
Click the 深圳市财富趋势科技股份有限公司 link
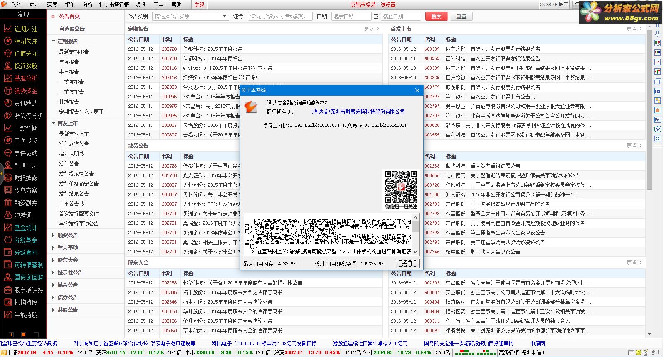coord(358,112)
